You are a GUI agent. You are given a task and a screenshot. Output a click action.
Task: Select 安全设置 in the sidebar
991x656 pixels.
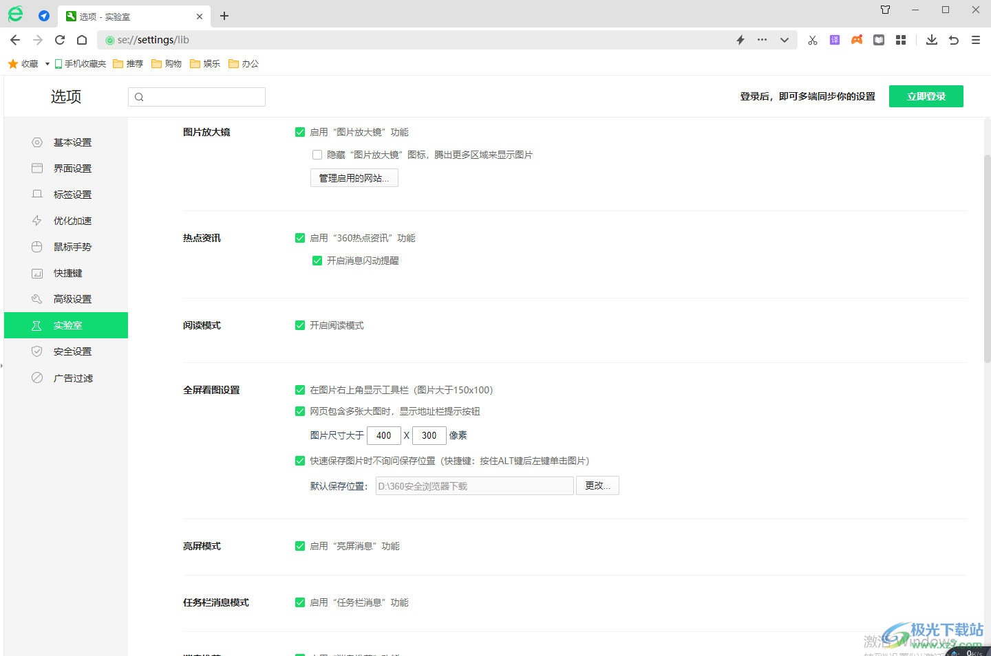66,351
